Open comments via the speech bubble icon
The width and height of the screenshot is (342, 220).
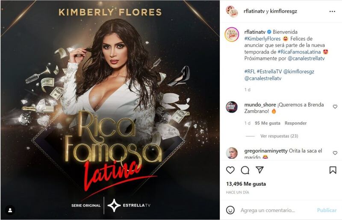coord(245,170)
